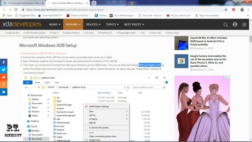The width and height of the screenshot is (252, 142).
Task: Open the 5G hashtag topic
Action: [x=142, y=33]
